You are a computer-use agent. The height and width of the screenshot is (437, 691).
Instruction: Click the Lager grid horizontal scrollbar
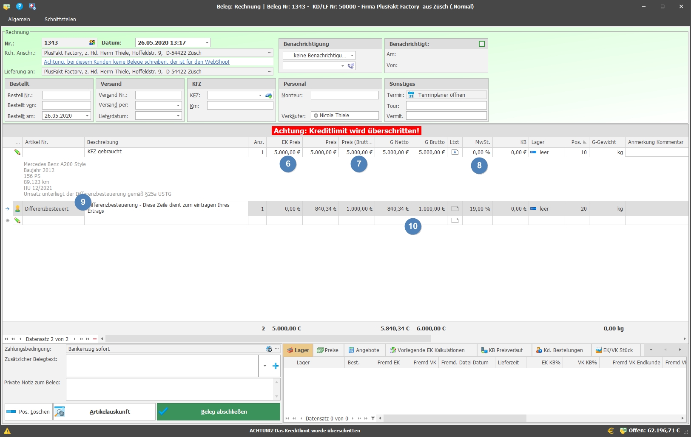point(455,418)
